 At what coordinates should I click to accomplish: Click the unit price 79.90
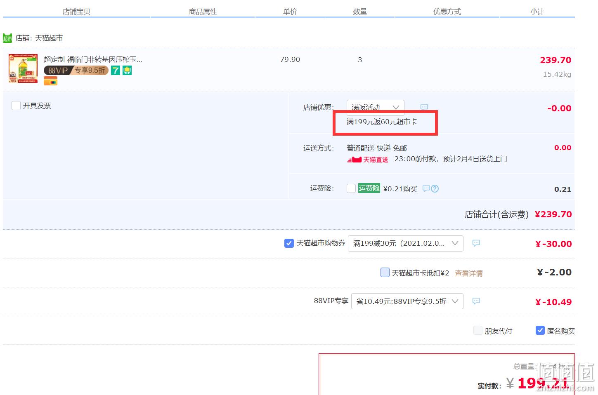tap(290, 60)
